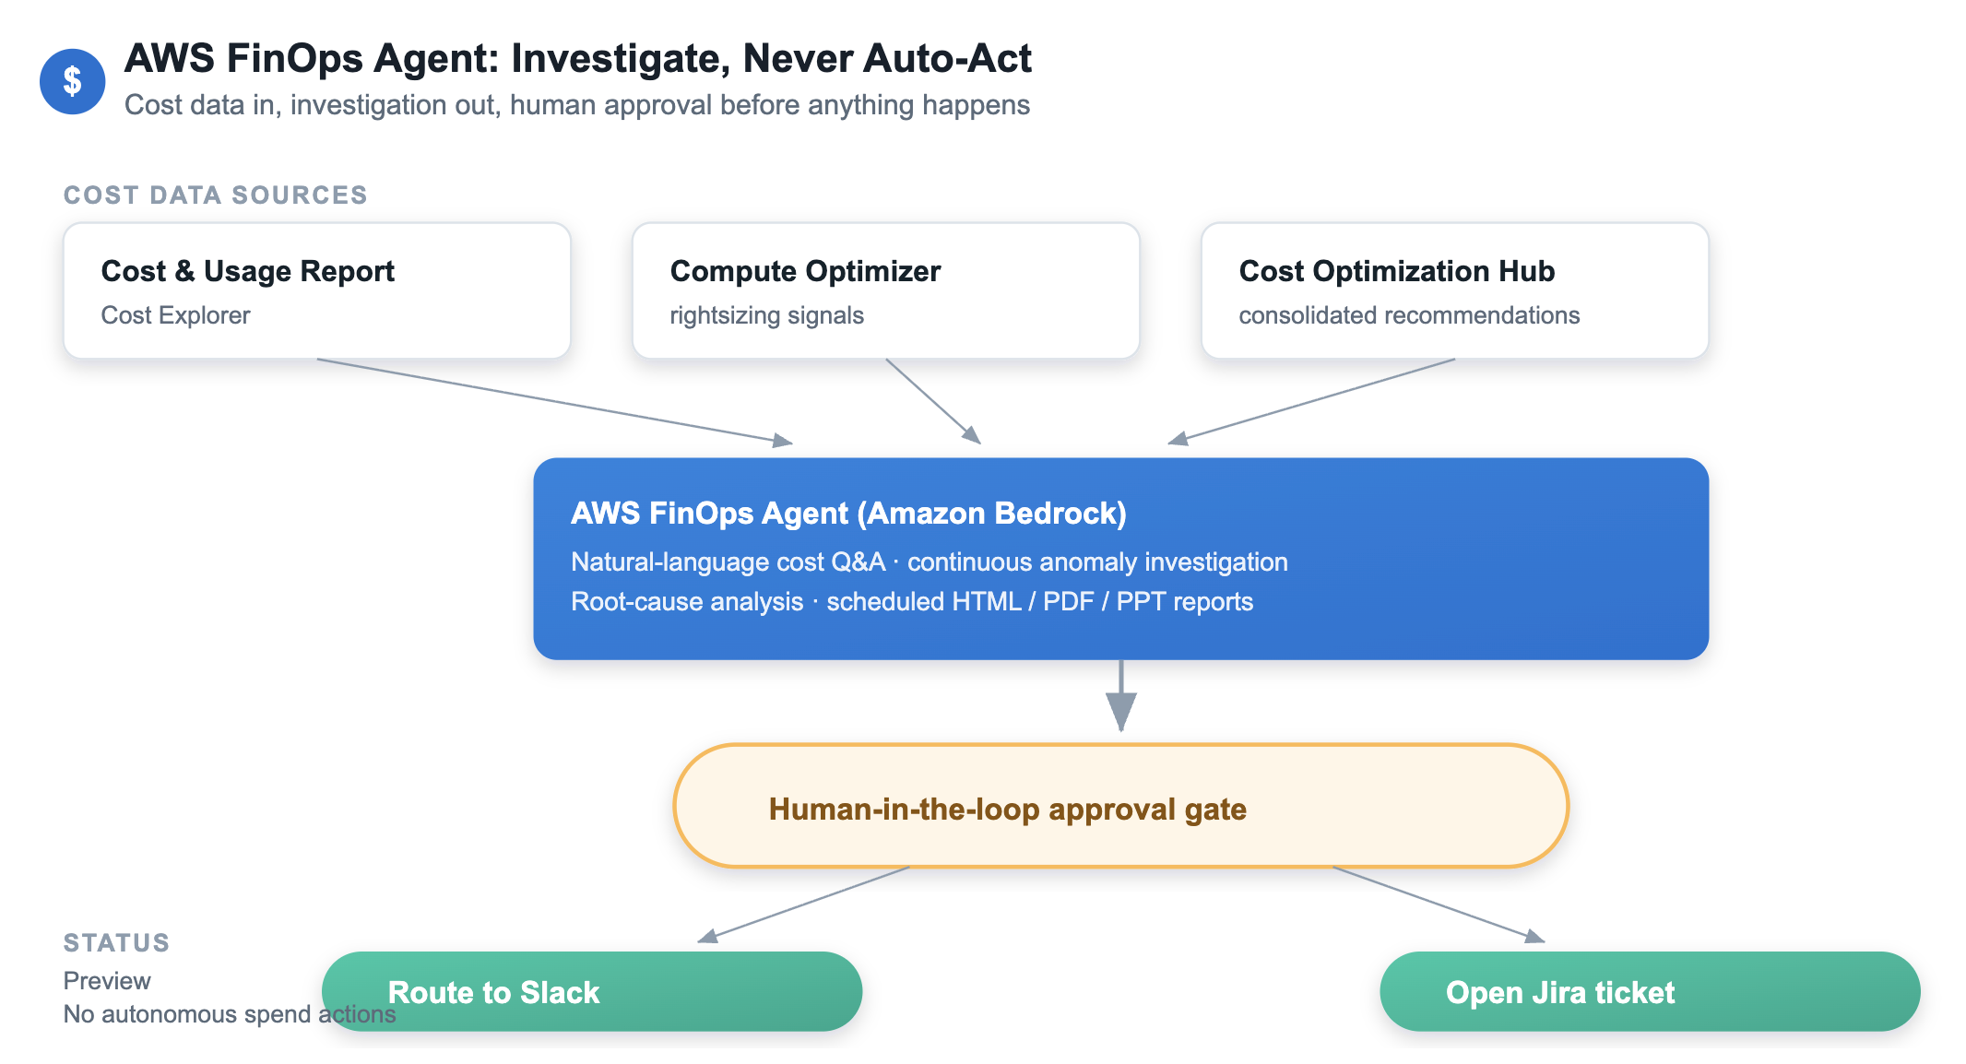
Task: Select the Cost & Usage Report card
Action: click(317, 290)
